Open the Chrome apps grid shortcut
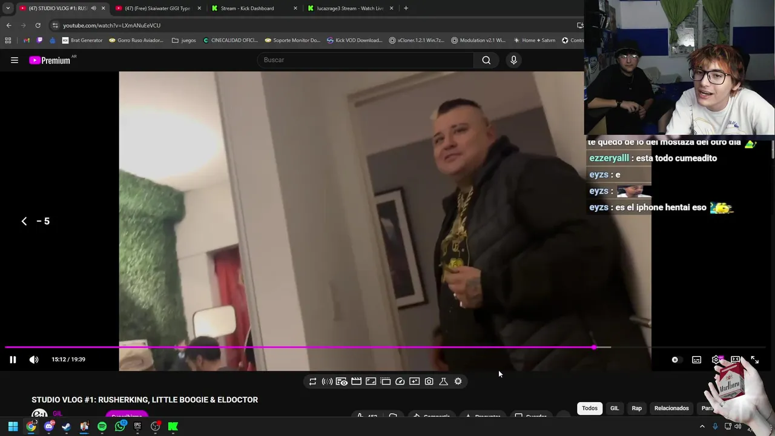 pyautogui.click(x=8, y=41)
